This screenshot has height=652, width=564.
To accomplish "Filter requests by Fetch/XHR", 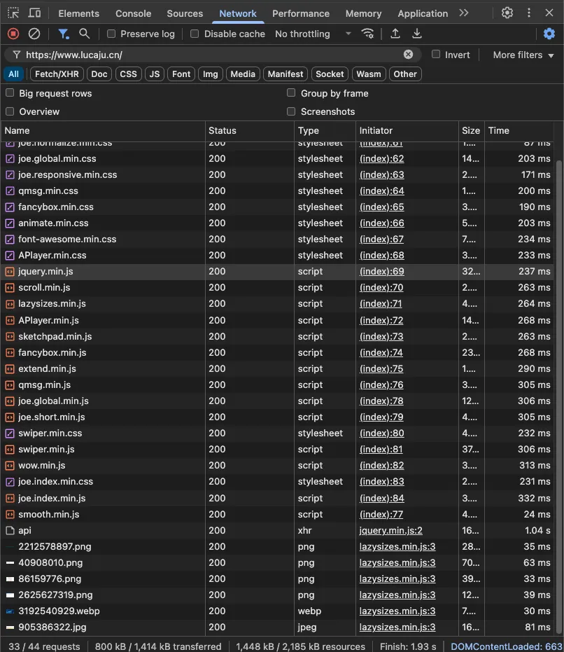I will [57, 74].
